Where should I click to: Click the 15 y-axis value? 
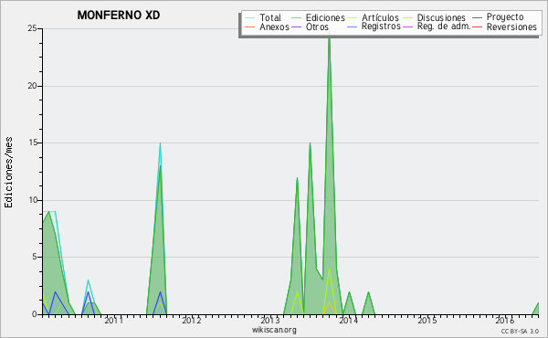coord(32,143)
